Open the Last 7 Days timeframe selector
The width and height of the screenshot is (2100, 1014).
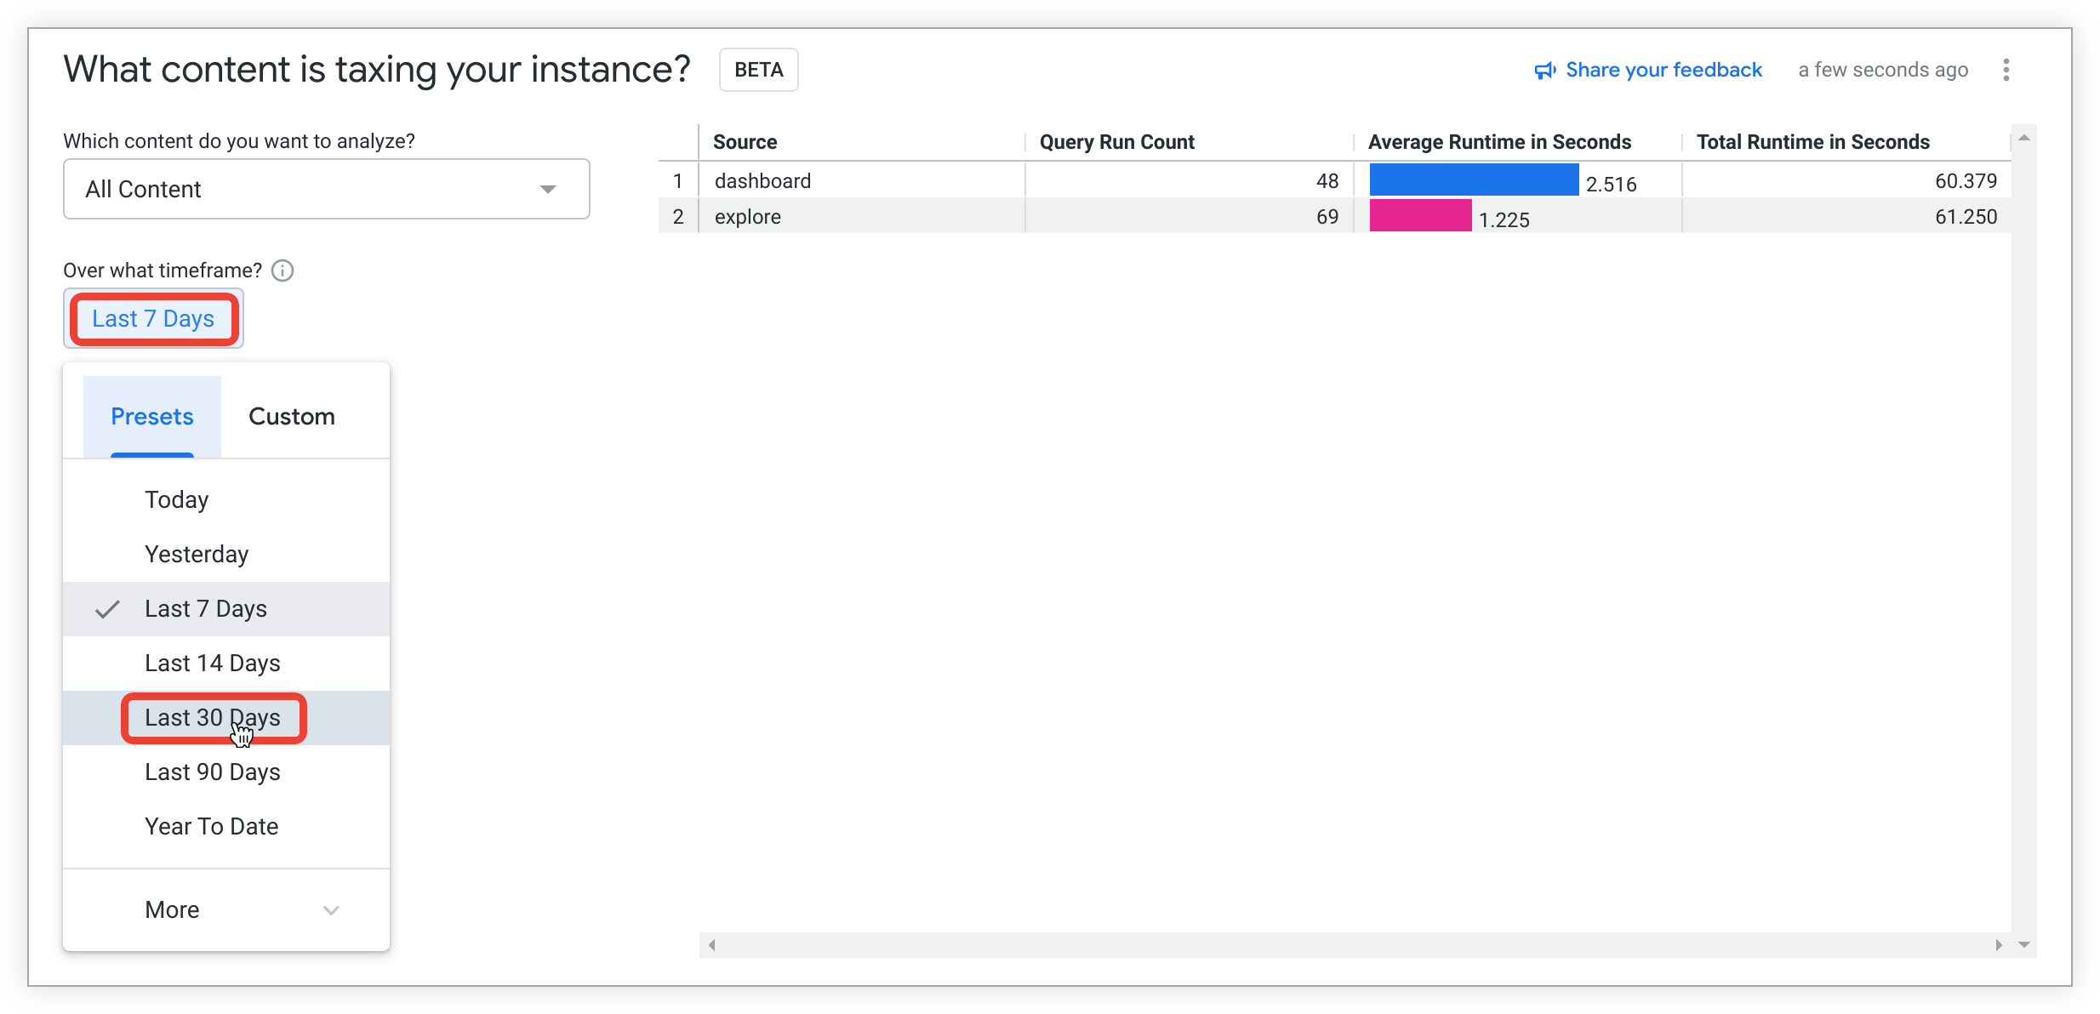coord(153,319)
